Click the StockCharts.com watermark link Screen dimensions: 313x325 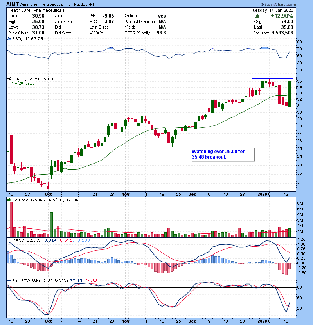(278, 4)
